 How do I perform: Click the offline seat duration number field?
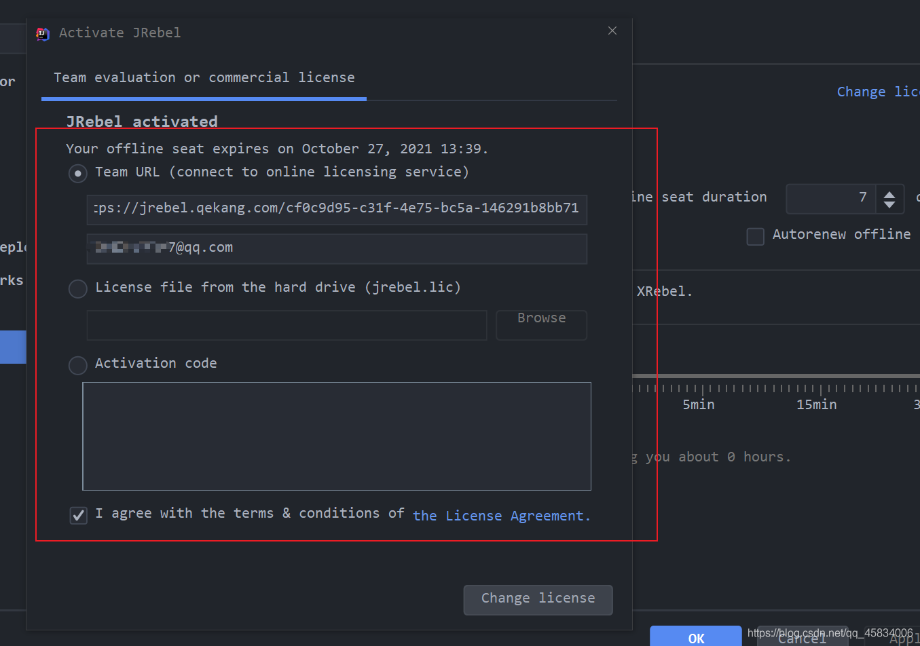(830, 199)
